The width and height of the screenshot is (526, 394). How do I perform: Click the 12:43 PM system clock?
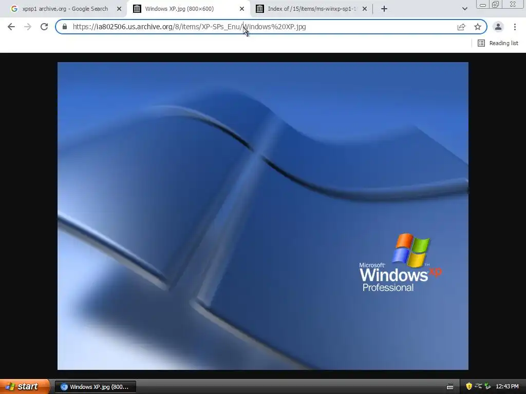pyautogui.click(x=507, y=387)
